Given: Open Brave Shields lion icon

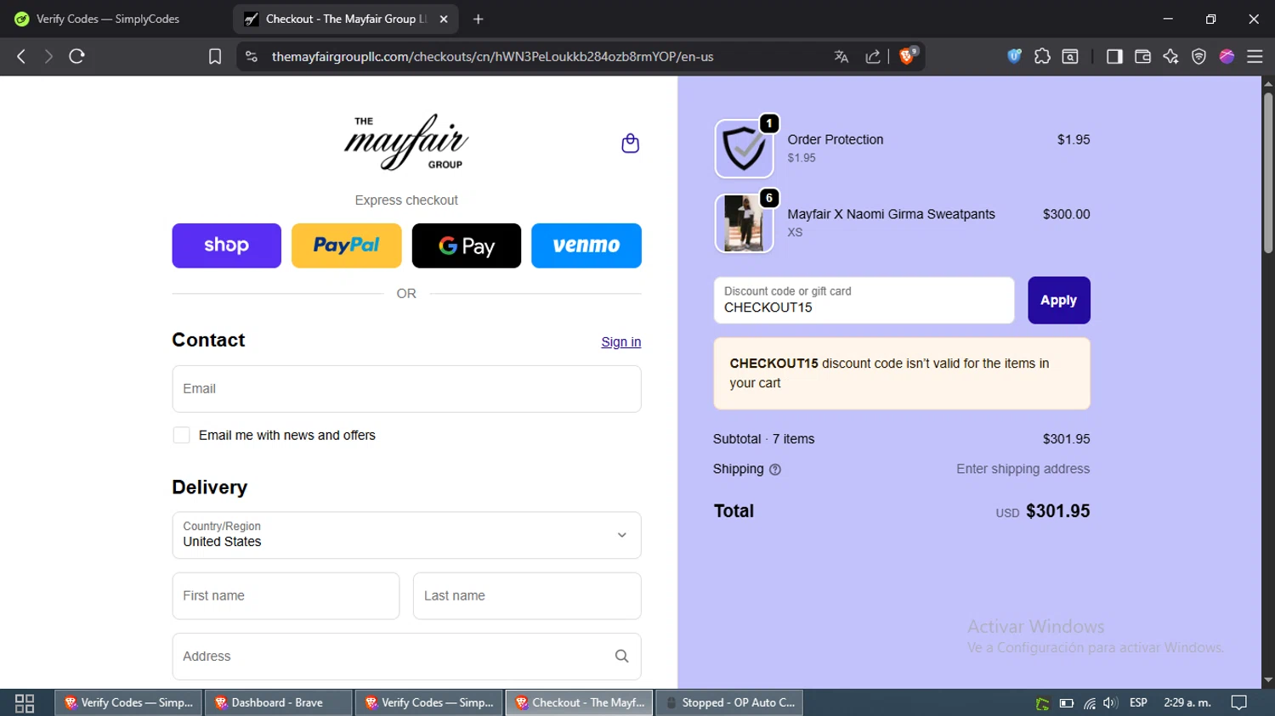Looking at the screenshot, I should (x=907, y=56).
